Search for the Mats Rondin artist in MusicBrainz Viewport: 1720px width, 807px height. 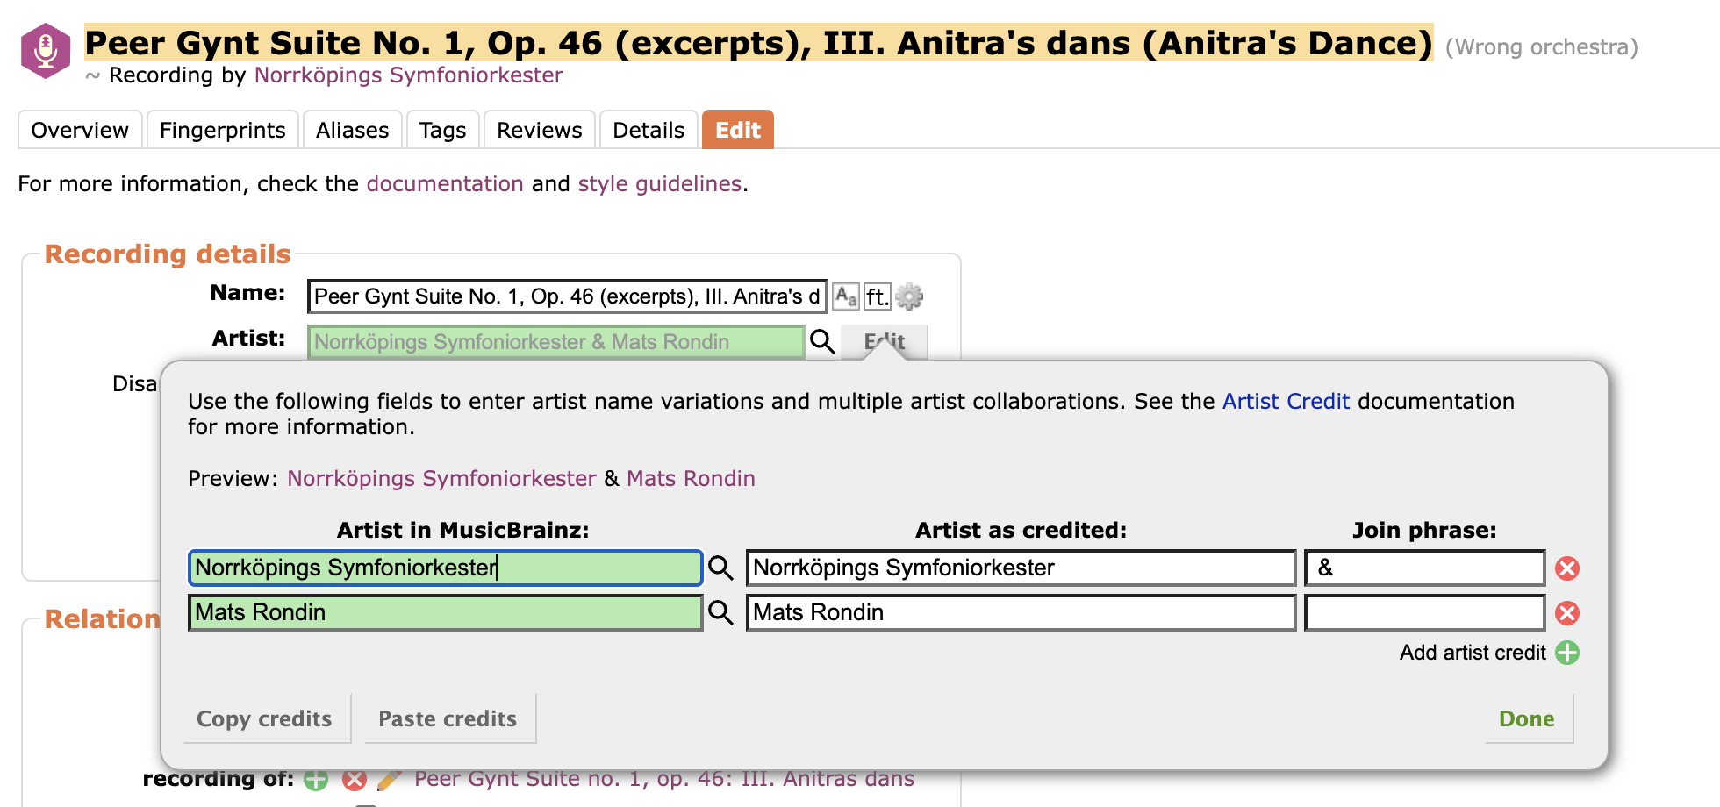(720, 613)
